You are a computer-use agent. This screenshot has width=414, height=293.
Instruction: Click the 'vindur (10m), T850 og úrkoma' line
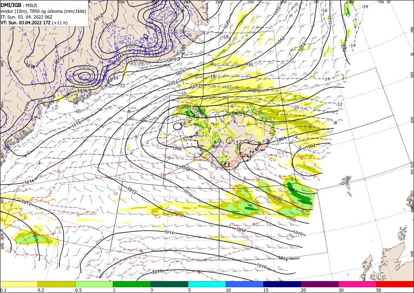pos(43,11)
